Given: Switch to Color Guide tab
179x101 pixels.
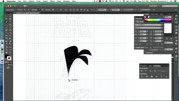Looking at the screenshot, I should coord(154,14).
